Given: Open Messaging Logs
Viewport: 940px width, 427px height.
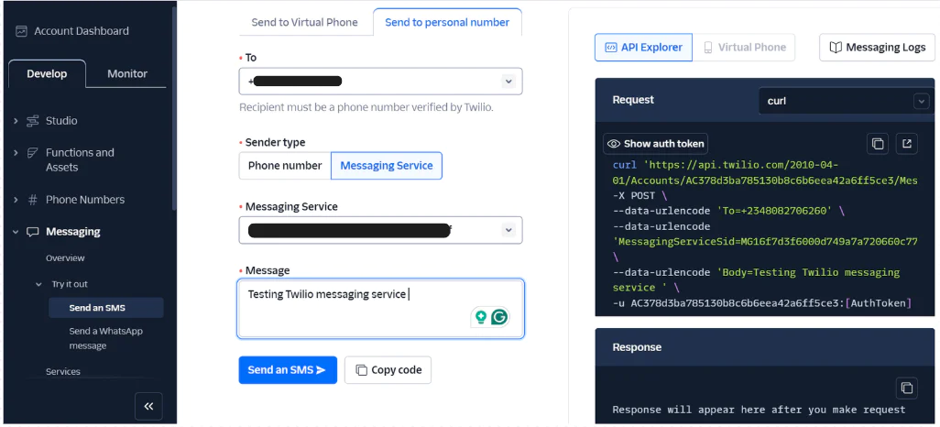Looking at the screenshot, I should click(x=877, y=48).
